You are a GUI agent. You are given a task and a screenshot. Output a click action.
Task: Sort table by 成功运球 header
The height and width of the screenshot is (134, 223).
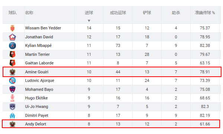click(x=118, y=13)
